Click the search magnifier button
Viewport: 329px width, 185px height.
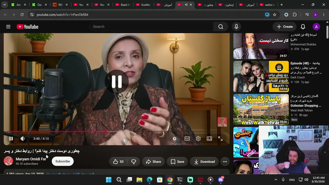(x=221, y=27)
